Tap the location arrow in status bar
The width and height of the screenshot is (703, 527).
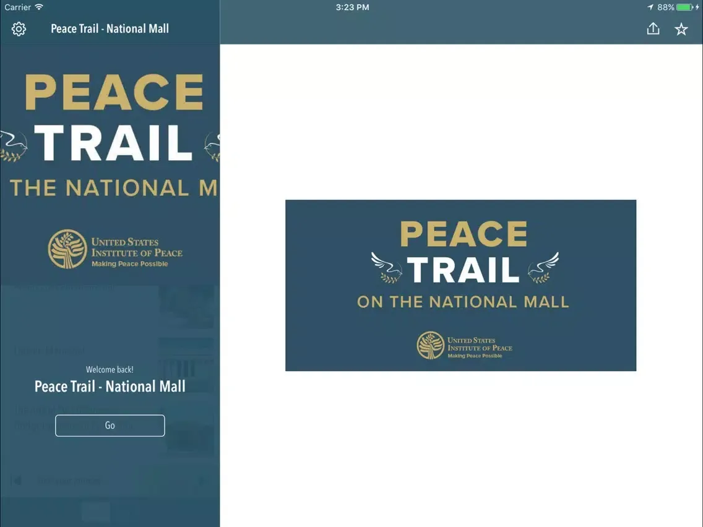pos(650,7)
